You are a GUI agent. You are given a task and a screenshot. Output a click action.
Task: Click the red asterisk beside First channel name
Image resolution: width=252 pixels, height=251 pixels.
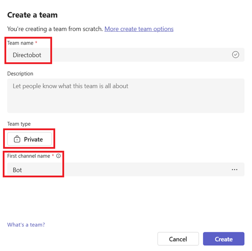click(x=53, y=155)
